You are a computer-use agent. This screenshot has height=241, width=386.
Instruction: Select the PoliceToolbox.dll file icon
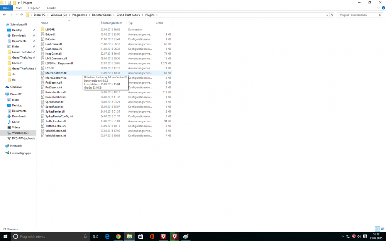pos(42,92)
